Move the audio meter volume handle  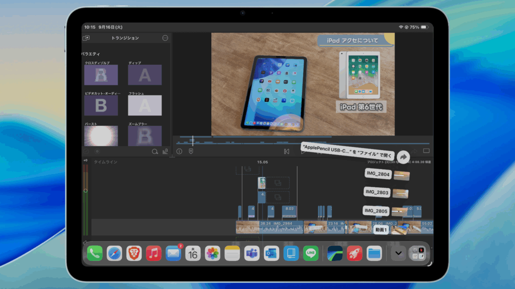pos(85,191)
